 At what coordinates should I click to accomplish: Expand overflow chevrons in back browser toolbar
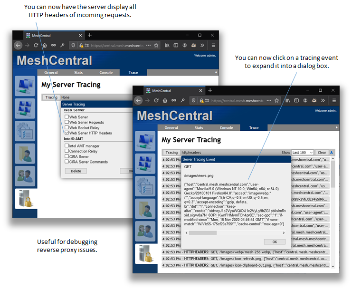click(x=202, y=45)
